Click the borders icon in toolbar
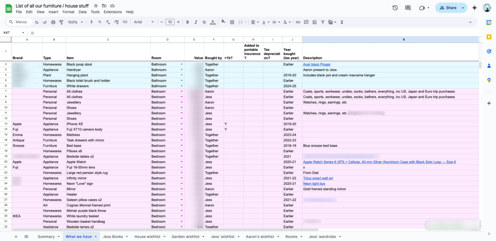Viewport: 496px width, 241px height. click(232, 22)
